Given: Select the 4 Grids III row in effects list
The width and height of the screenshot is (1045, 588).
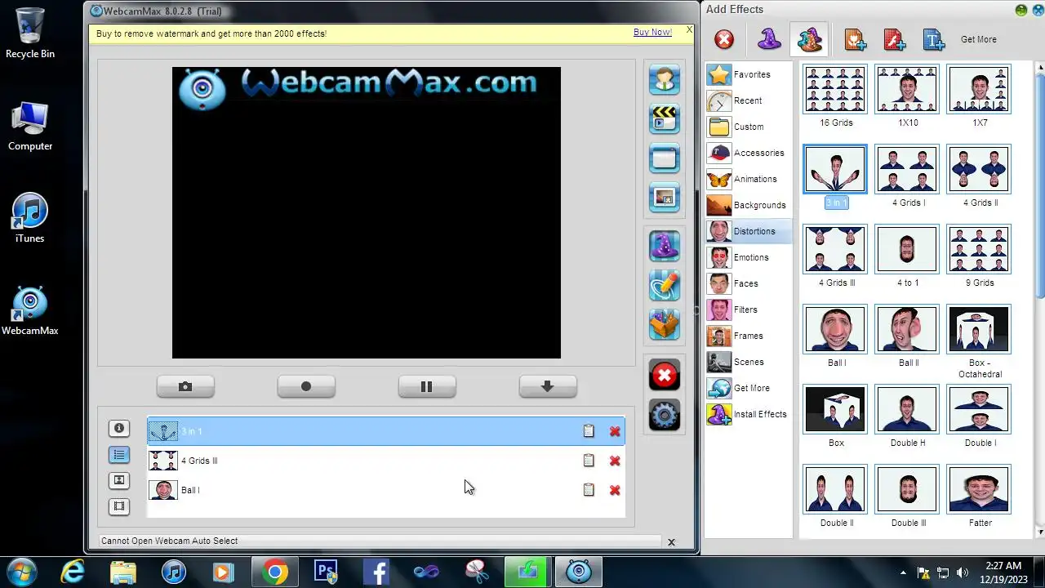Looking at the screenshot, I should click(x=386, y=461).
